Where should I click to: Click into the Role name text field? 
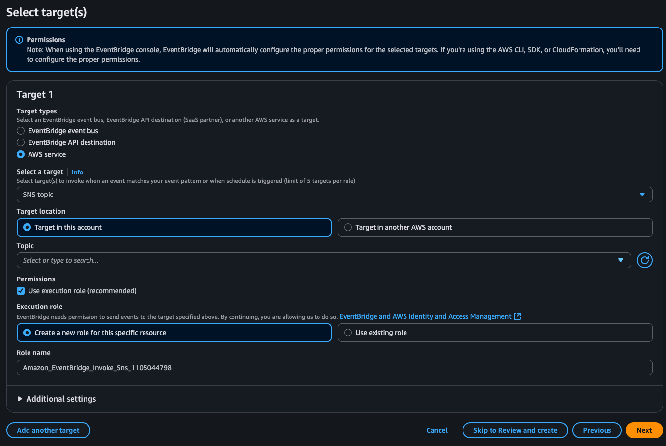point(334,368)
